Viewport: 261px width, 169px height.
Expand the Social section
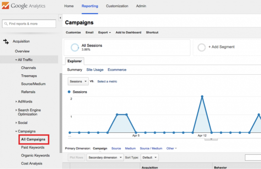[22, 123]
